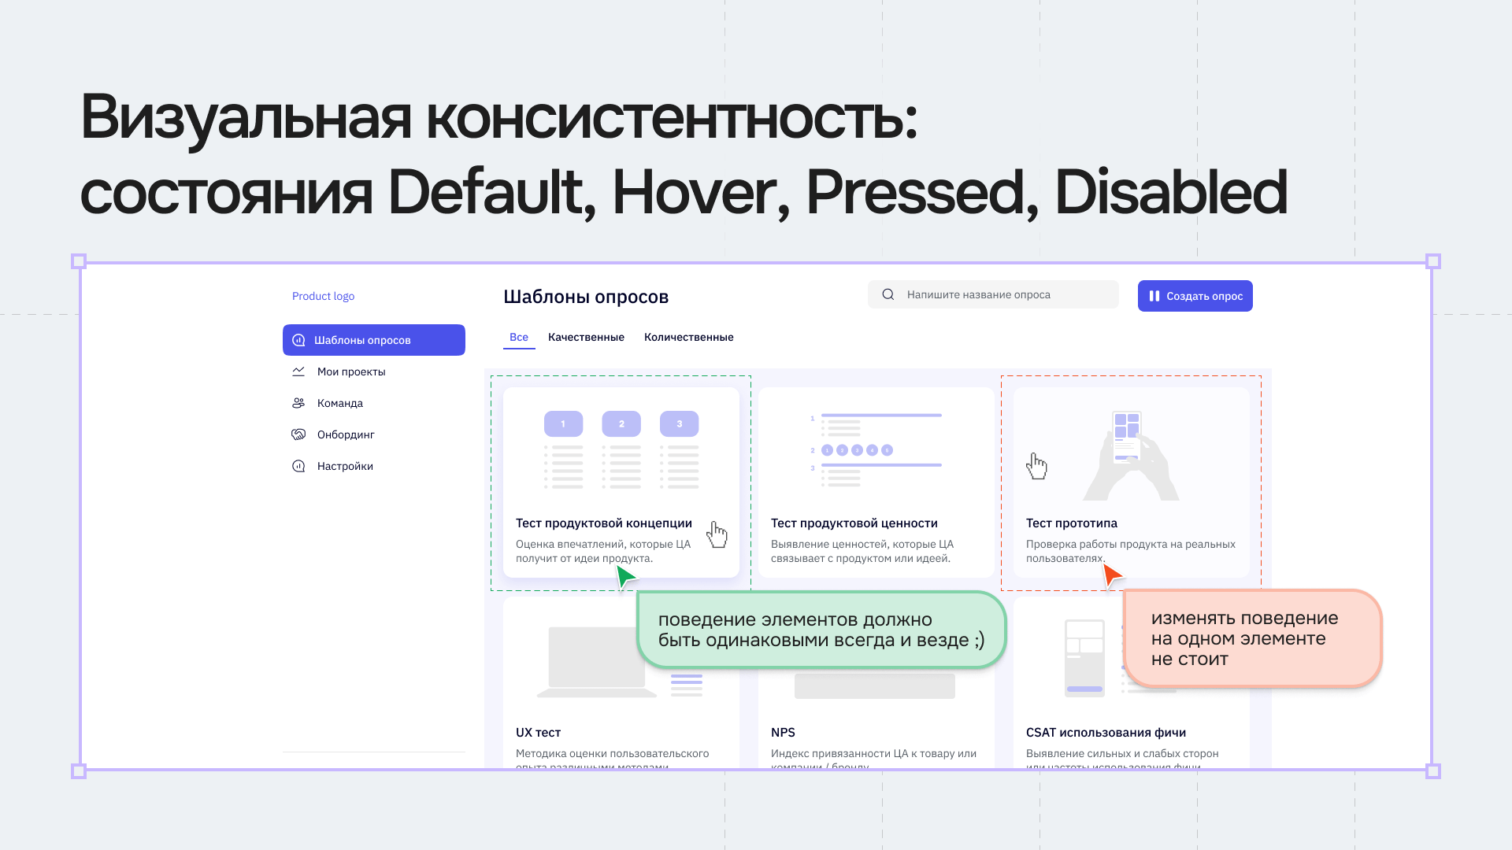
Task: Click the pointer cursor inside Тест прототипа card
Action: 1037,466
